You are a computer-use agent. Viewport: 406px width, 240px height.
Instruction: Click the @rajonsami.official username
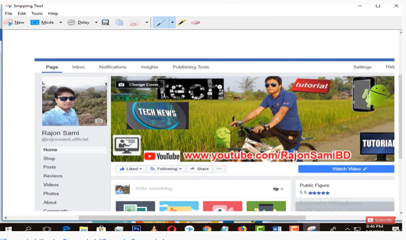[x=65, y=139]
